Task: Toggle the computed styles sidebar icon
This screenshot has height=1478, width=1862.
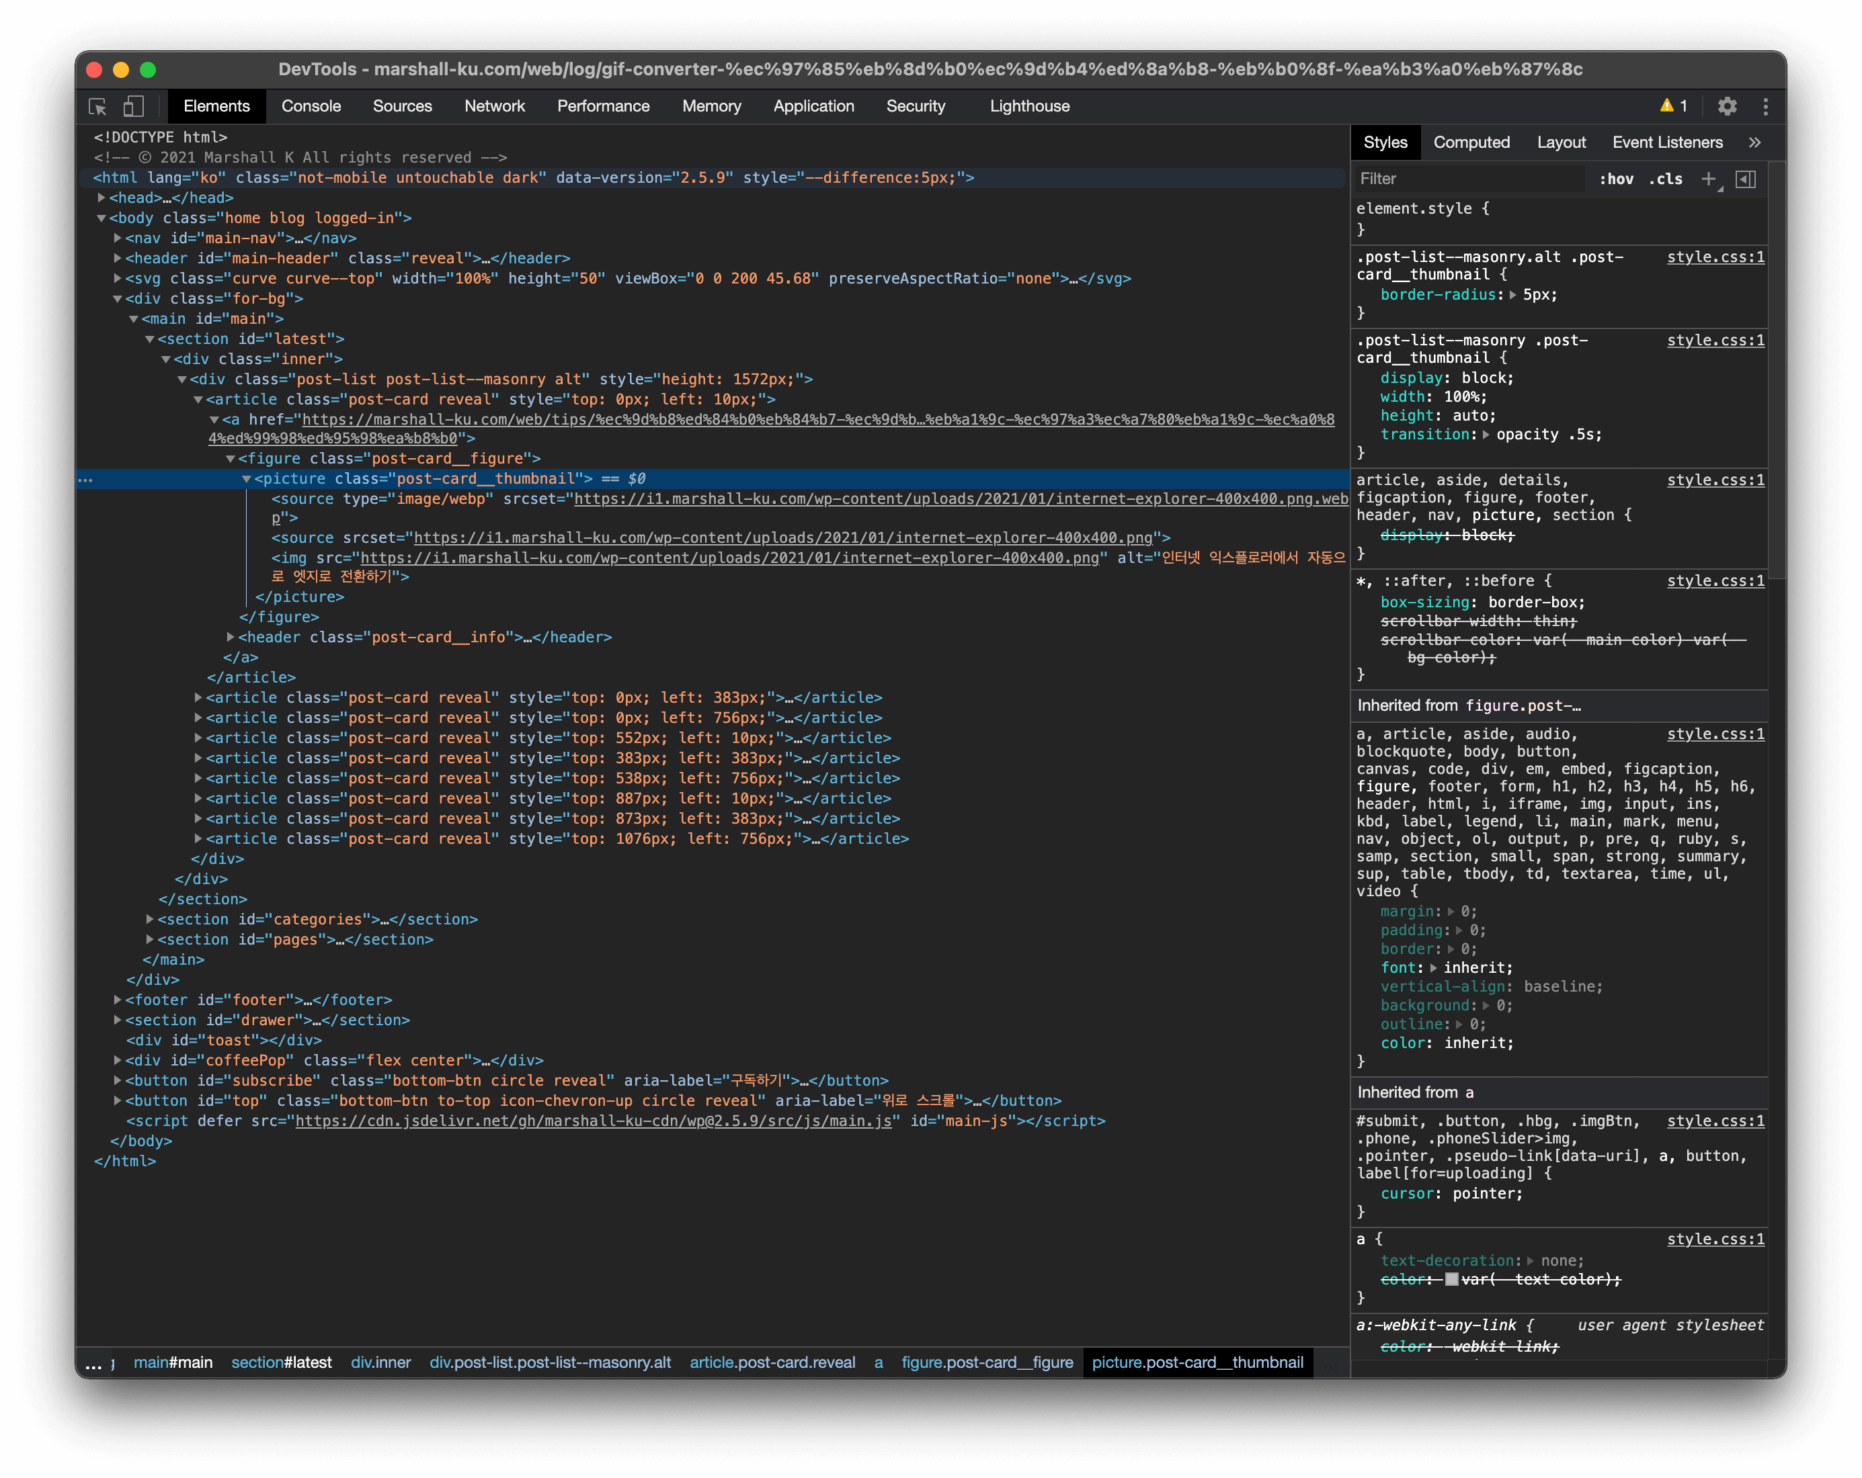Action: pos(1746,179)
